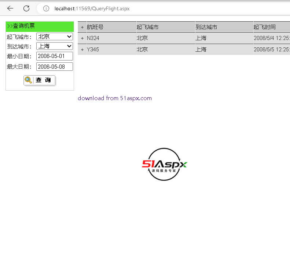290x267 pixels.
Task: Click the 2006/5/5 departure time cell
Action: point(272,50)
